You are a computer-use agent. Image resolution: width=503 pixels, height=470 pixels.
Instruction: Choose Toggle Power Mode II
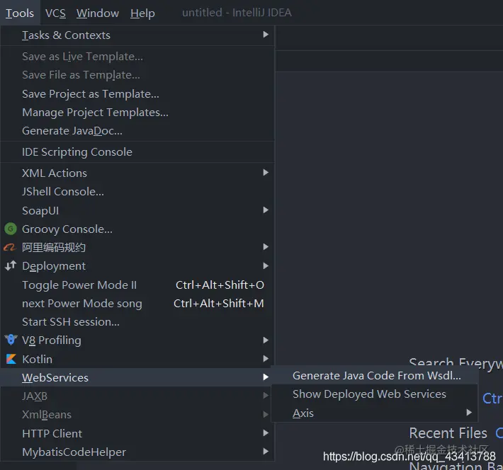click(x=137, y=285)
